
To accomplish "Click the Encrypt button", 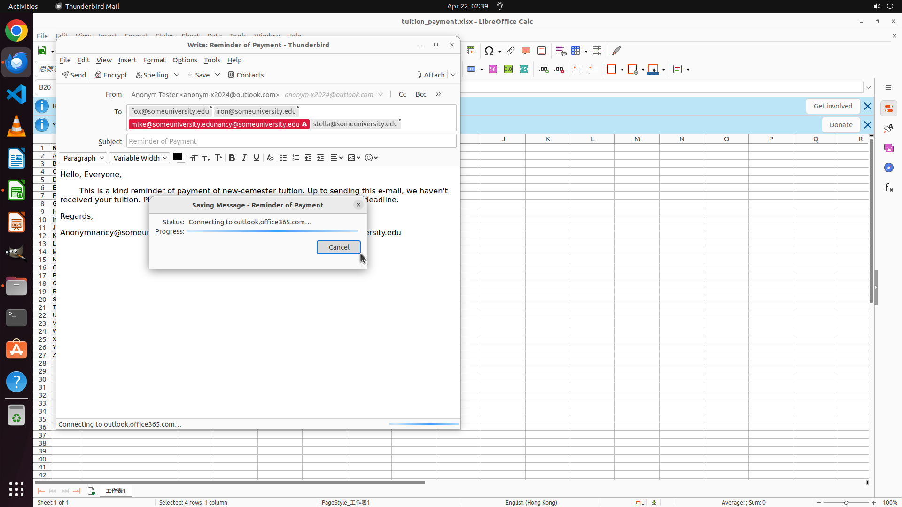I will click(111, 75).
